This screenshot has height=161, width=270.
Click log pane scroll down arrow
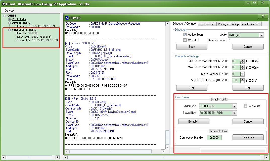[x=167, y=147]
